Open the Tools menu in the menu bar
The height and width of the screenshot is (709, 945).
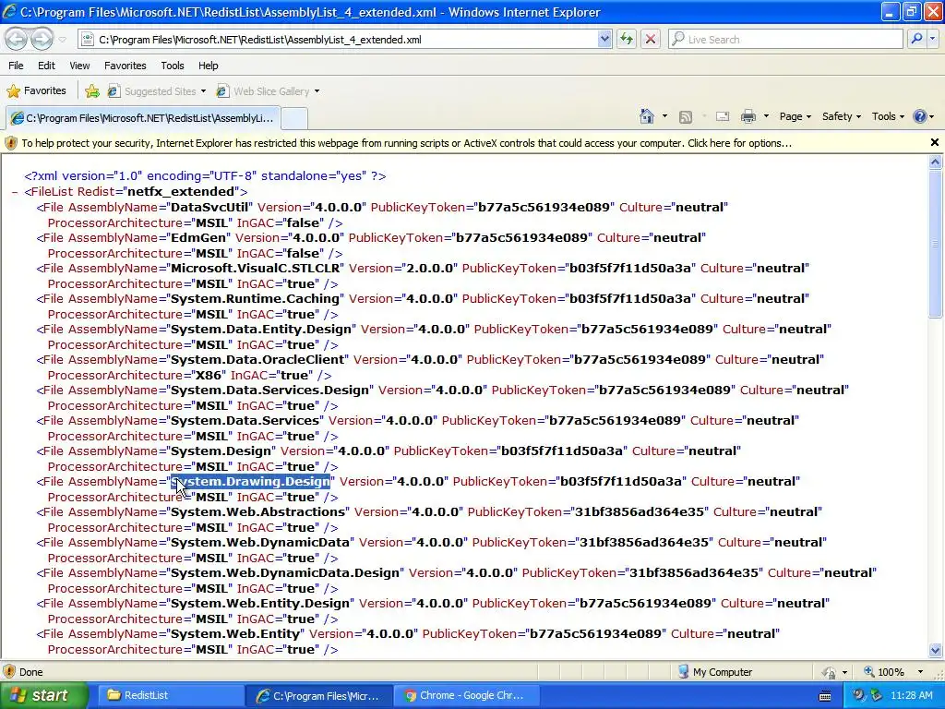173,66
